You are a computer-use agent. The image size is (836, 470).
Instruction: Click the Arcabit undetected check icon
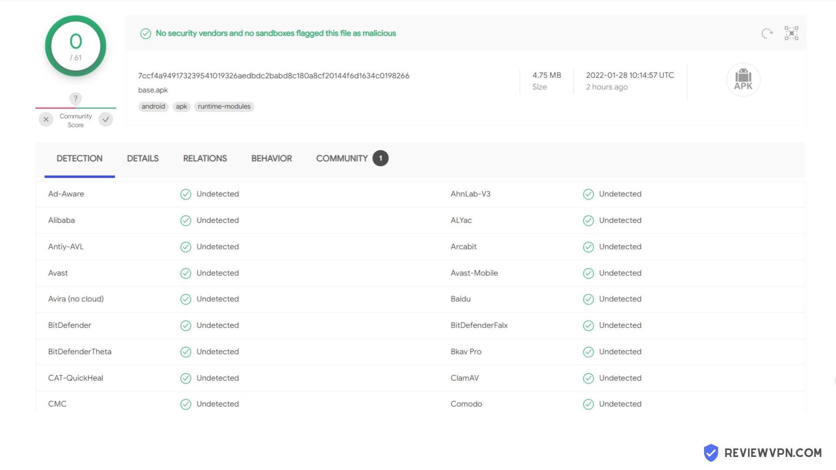pyautogui.click(x=588, y=247)
